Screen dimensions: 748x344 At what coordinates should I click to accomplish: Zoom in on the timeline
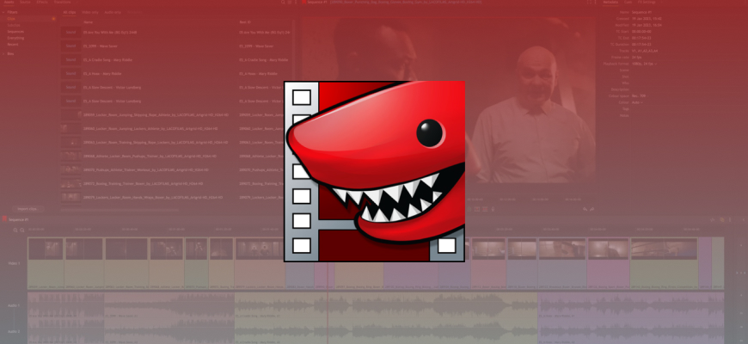coord(15,230)
